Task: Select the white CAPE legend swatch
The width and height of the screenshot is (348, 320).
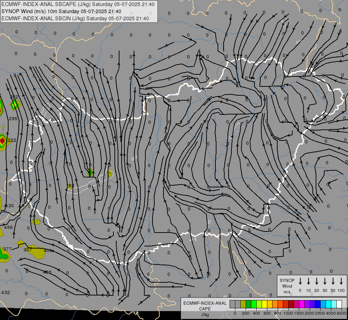Action: 339,304
